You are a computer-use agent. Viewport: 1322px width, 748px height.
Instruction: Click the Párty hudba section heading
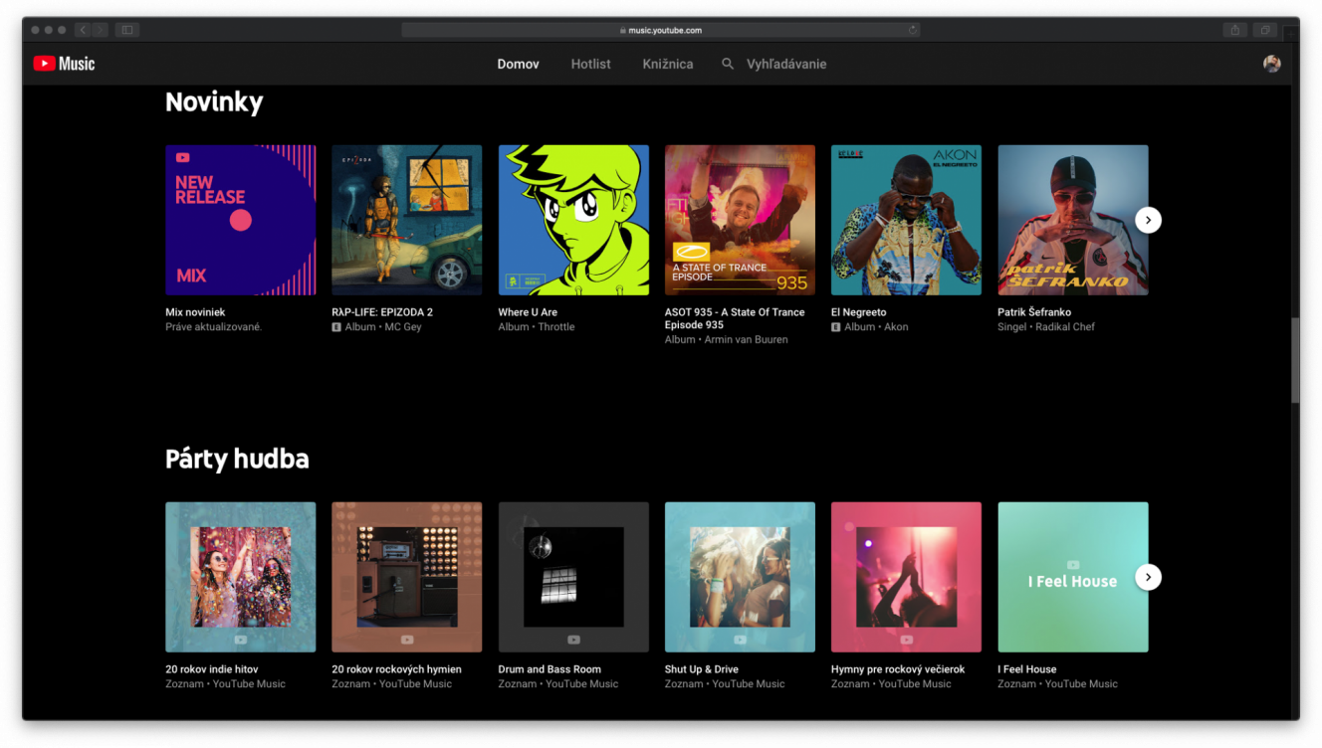click(237, 459)
